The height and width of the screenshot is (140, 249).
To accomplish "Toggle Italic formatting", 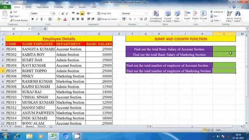I will 37,19.
